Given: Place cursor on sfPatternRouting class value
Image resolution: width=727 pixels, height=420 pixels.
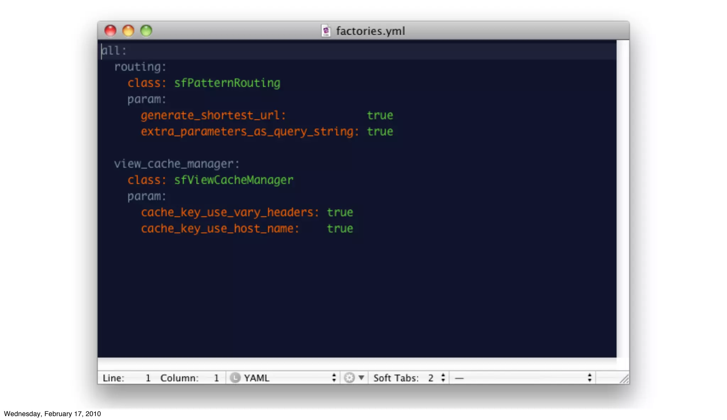Looking at the screenshot, I should tap(227, 83).
